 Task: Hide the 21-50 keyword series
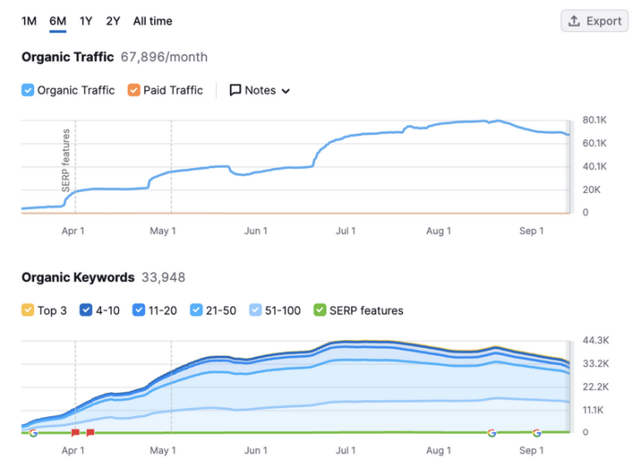tap(196, 310)
